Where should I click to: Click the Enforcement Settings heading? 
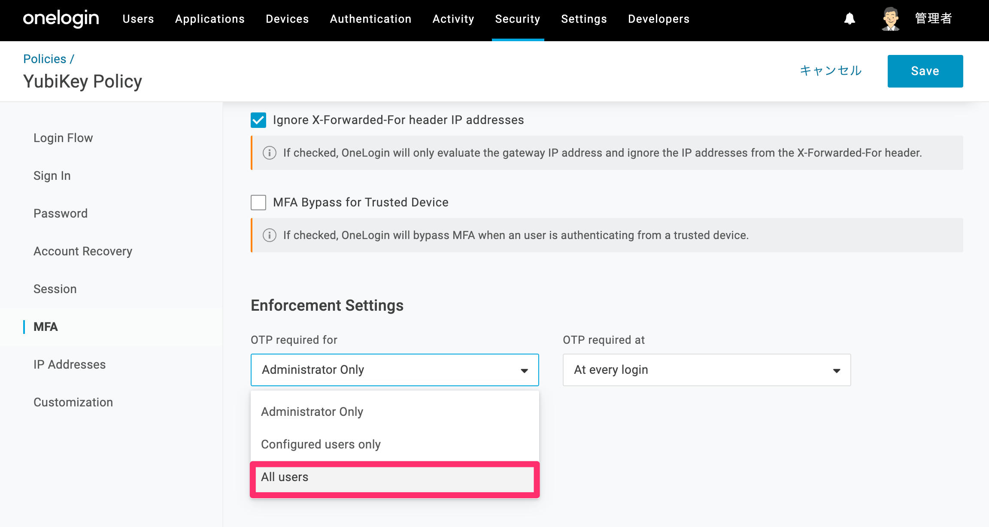[x=327, y=306]
